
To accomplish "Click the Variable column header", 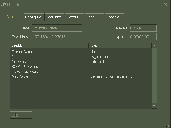I will (x=49, y=46).
